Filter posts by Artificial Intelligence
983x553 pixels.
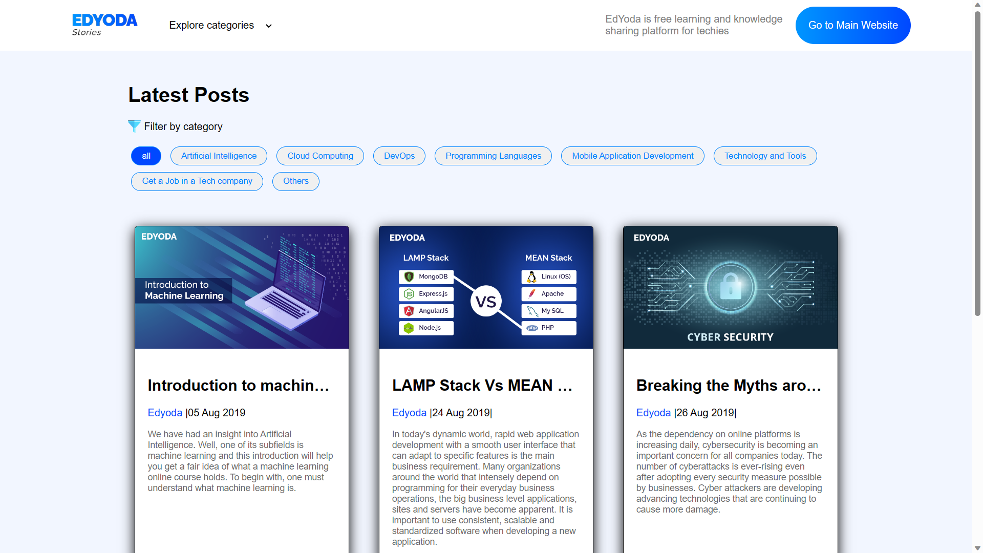(219, 156)
